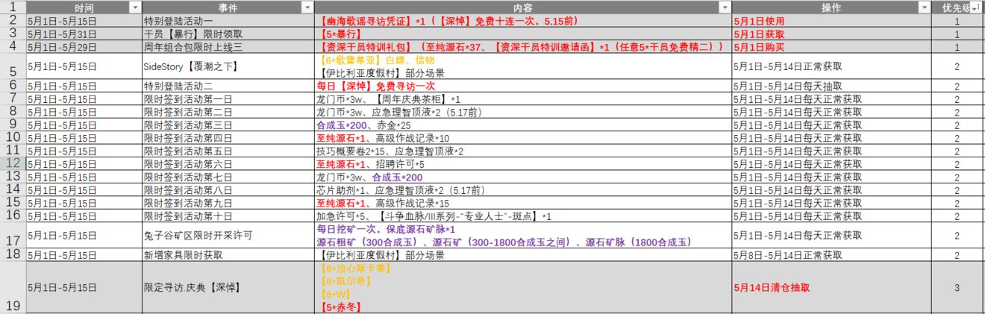Expand the 内容 column filter arrow
Screen dimensions: 985x314
pyautogui.click(x=724, y=7)
